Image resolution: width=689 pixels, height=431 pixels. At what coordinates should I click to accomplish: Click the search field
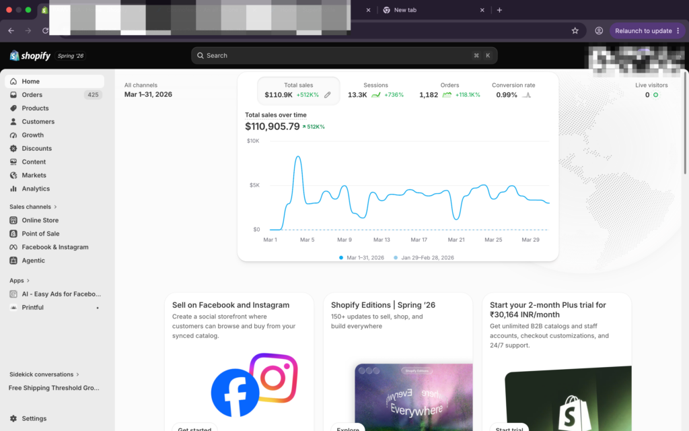(x=344, y=55)
